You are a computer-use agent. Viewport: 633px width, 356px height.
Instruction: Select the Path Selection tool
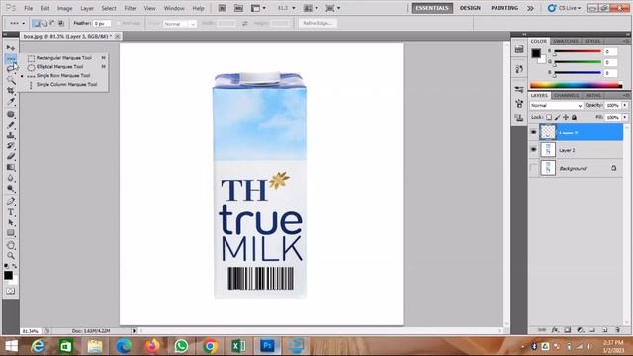[11, 222]
